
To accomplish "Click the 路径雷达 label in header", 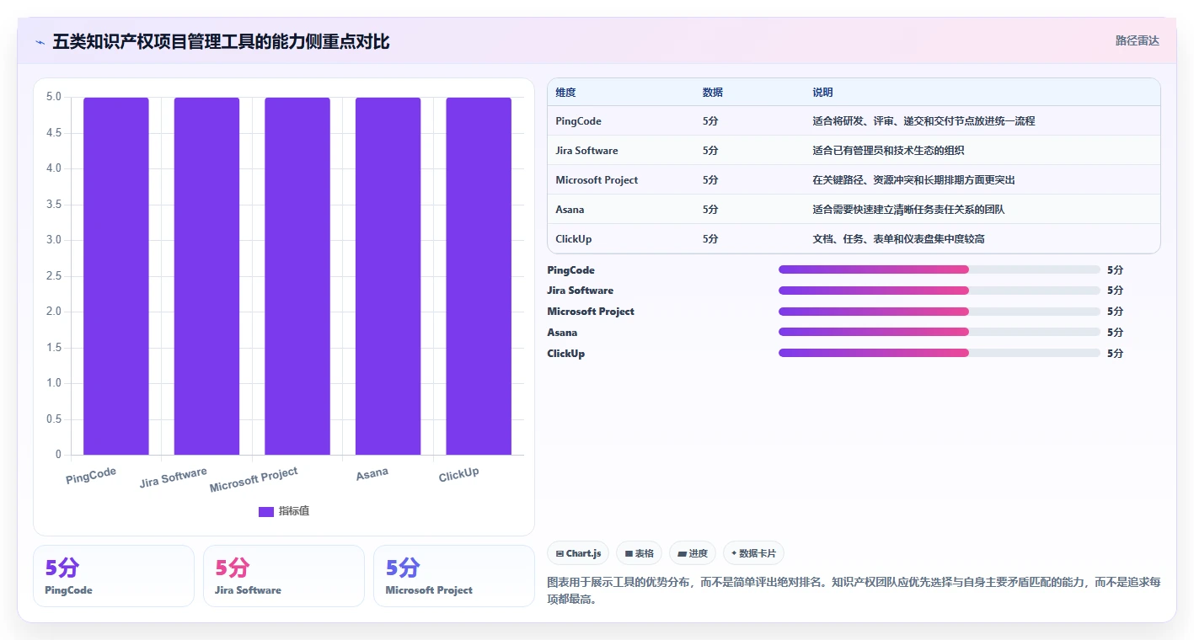I will pyautogui.click(x=1137, y=40).
